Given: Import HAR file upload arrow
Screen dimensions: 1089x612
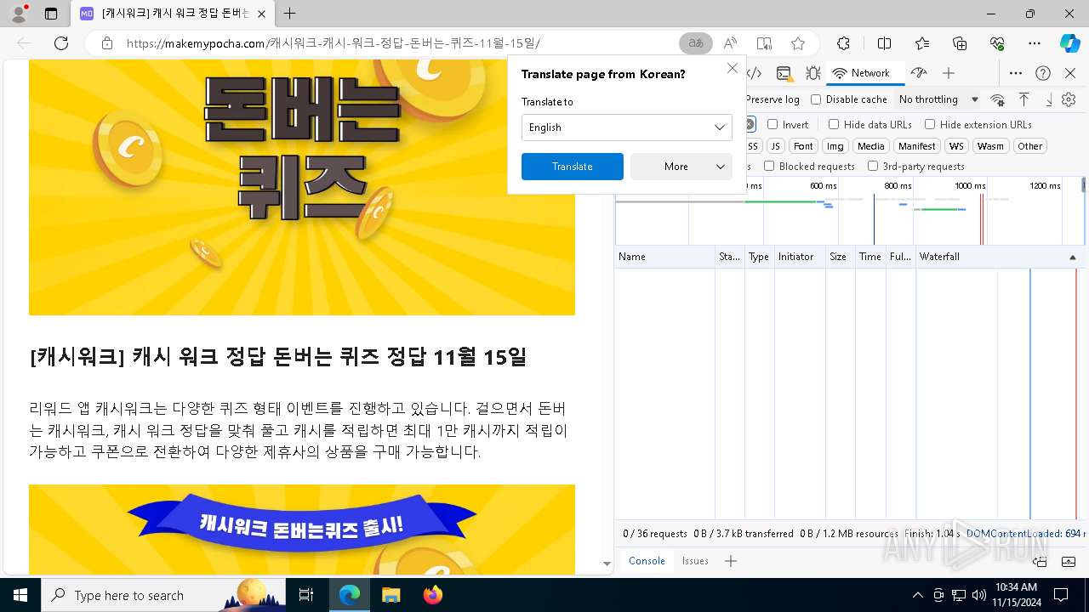Looking at the screenshot, I should click(x=1023, y=99).
